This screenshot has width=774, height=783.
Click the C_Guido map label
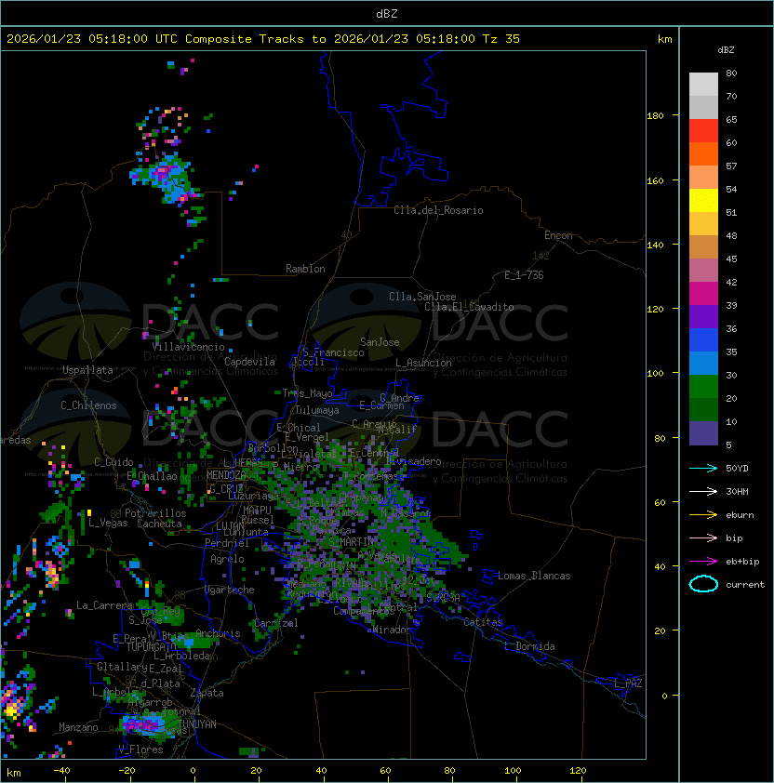click(x=113, y=462)
